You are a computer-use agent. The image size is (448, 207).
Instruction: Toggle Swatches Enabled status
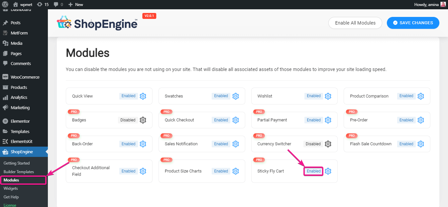(x=221, y=96)
